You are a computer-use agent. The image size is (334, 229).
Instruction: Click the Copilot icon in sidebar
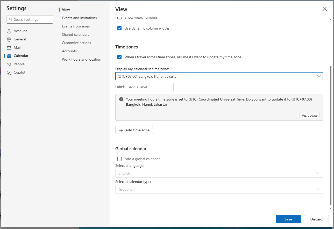[9, 73]
